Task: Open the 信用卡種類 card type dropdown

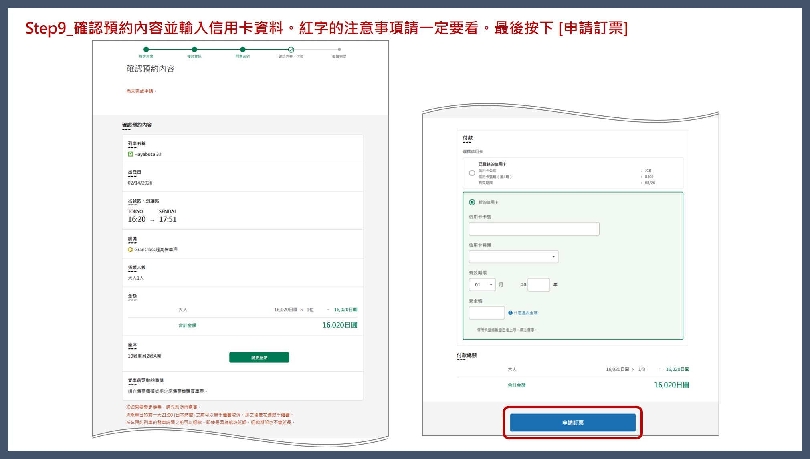Action: click(x=513, y=257)
